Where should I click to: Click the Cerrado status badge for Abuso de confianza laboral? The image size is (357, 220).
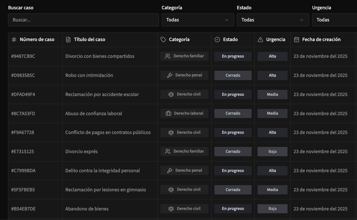(233, 113)
